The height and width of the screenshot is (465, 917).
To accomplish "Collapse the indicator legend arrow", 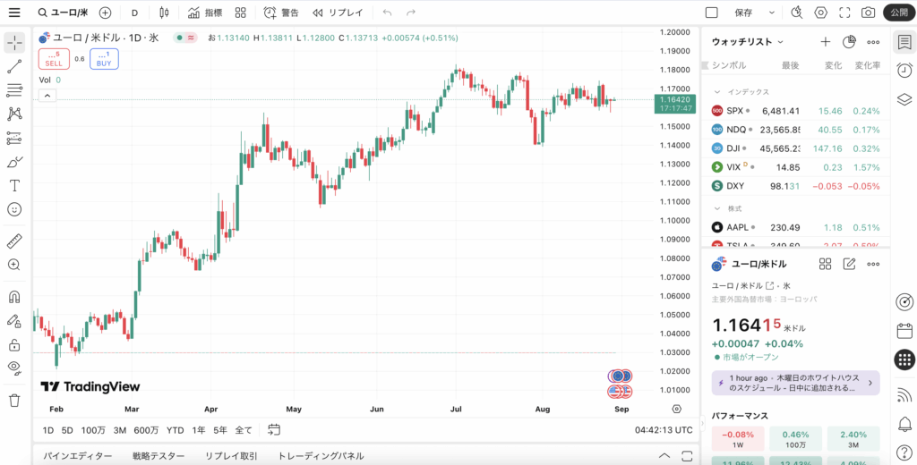I will click(47, 95).
